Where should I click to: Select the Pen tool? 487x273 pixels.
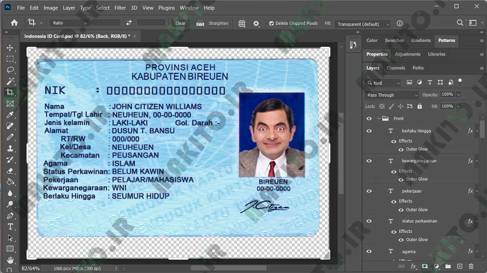pyautogui.click(x=10, y=216)
